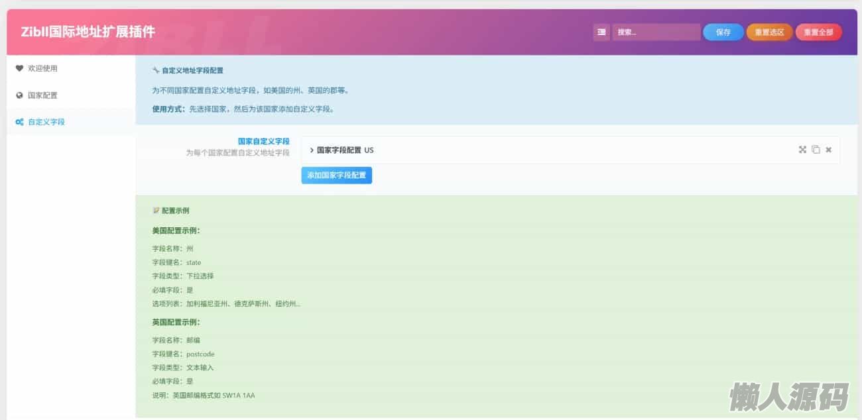This screenshot has width=862, height=420.
Task: Click the heart icon beside 欢迎使用
Action: coord(19,68)
